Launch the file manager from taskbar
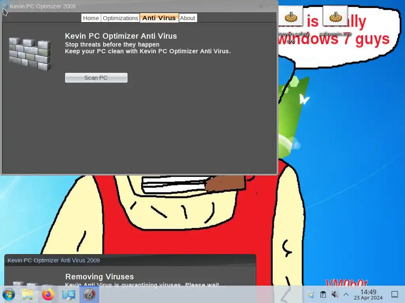This screenshot has width=405, height=303. (x=28, y=294)
